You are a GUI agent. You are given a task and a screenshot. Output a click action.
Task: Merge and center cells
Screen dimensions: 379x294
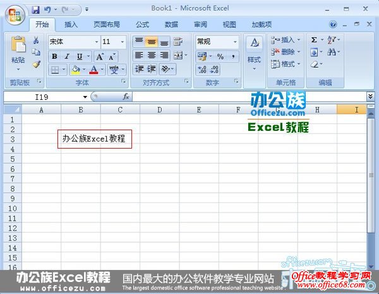point(178,56)
